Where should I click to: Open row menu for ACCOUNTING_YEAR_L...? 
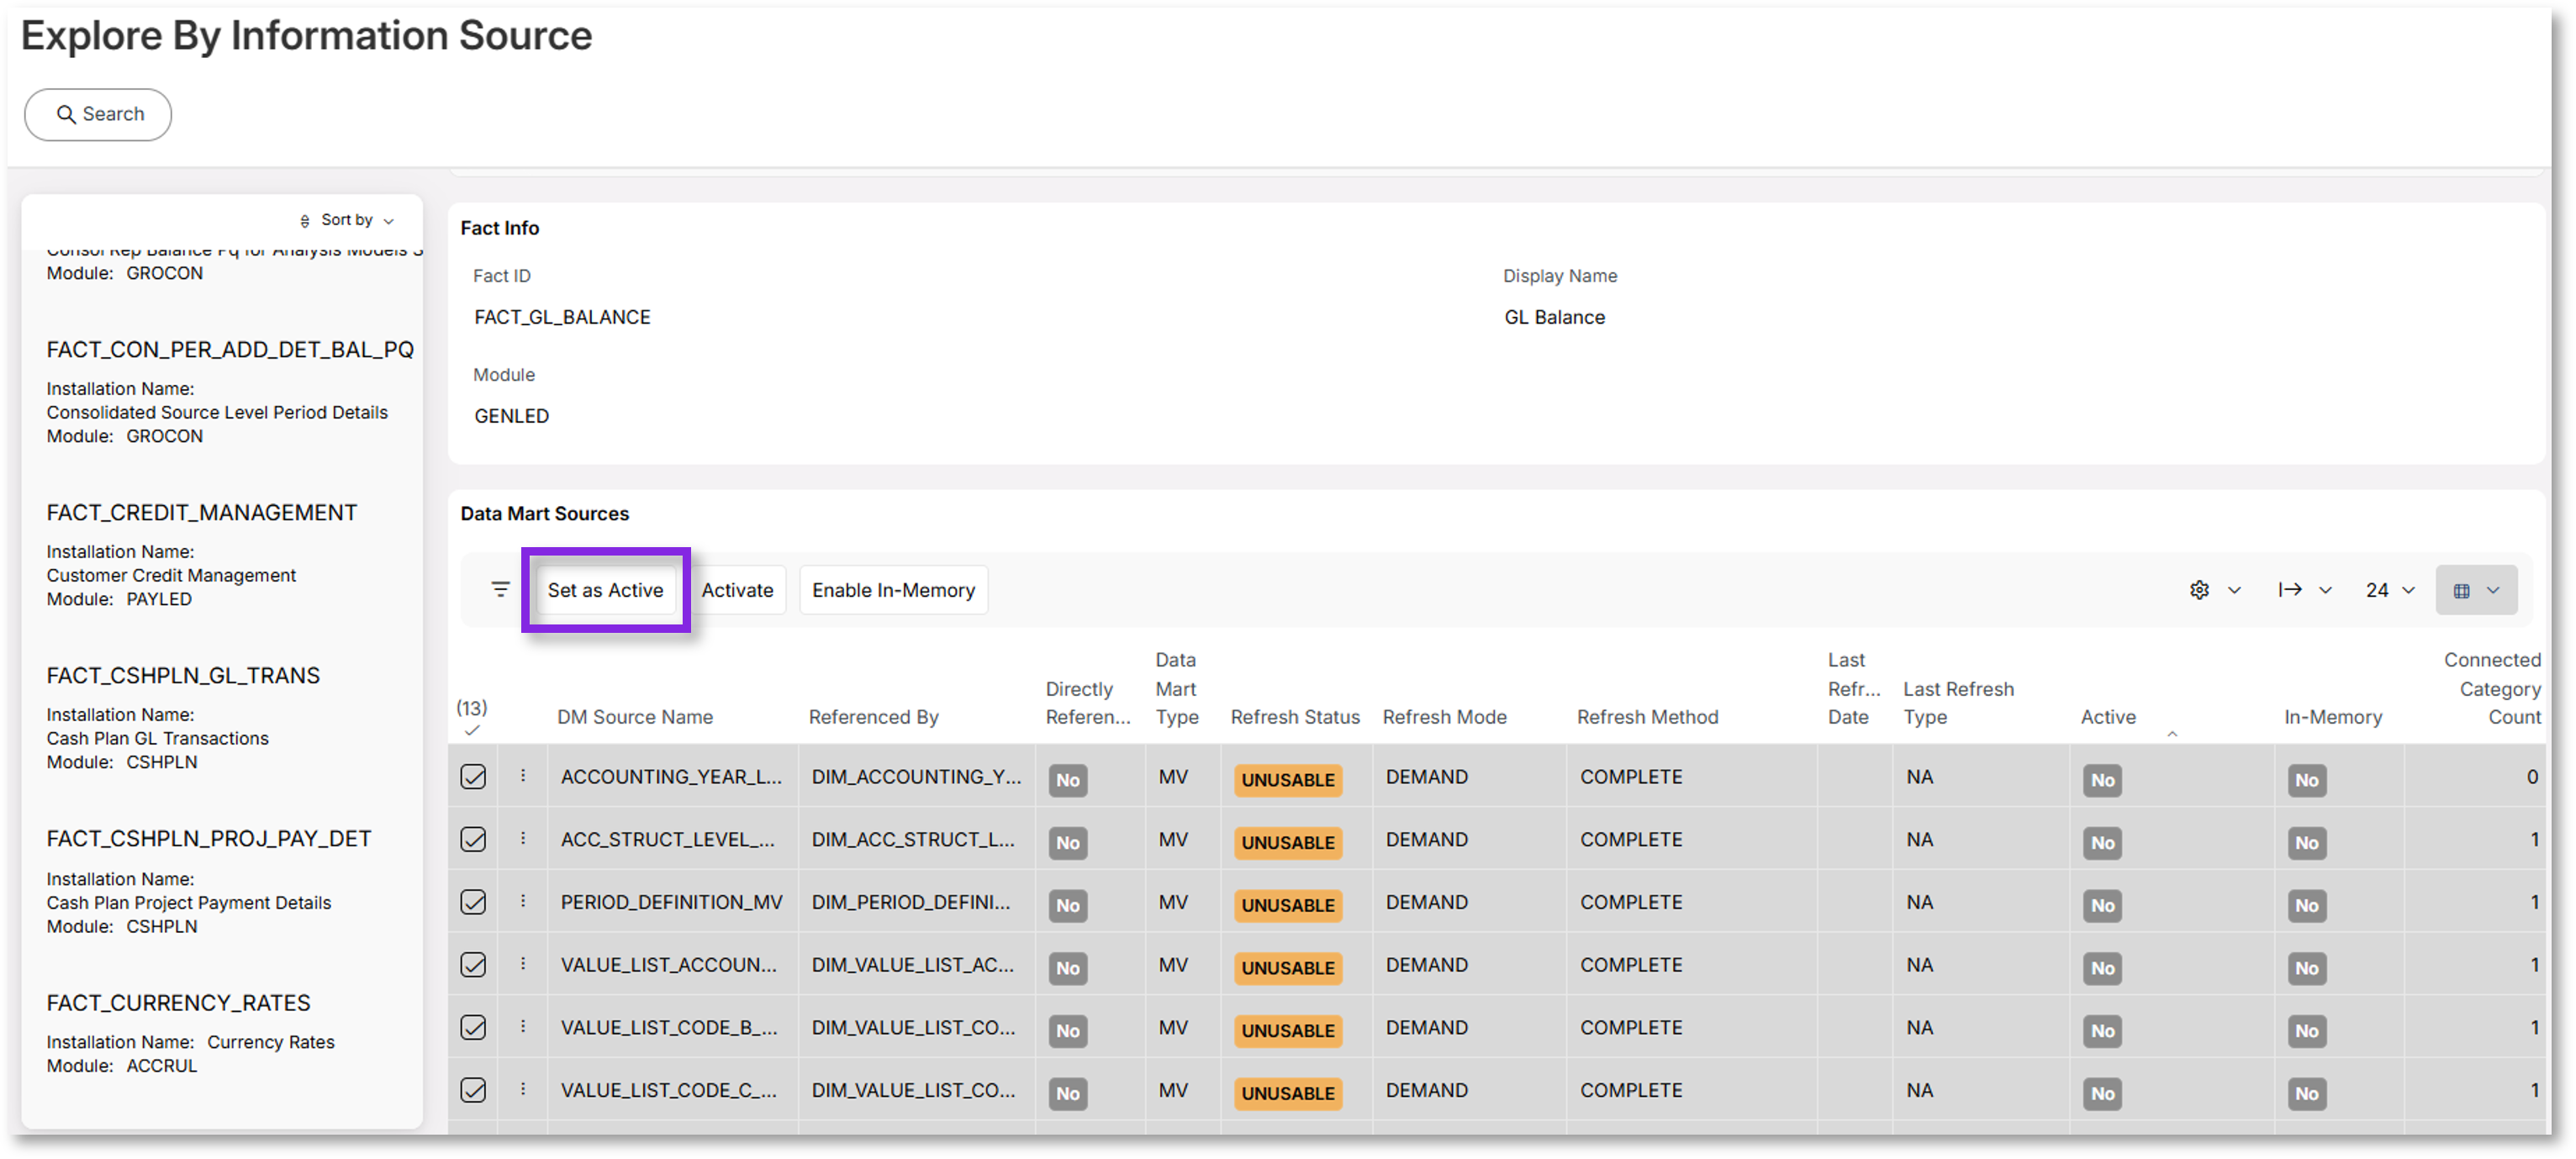523,776
